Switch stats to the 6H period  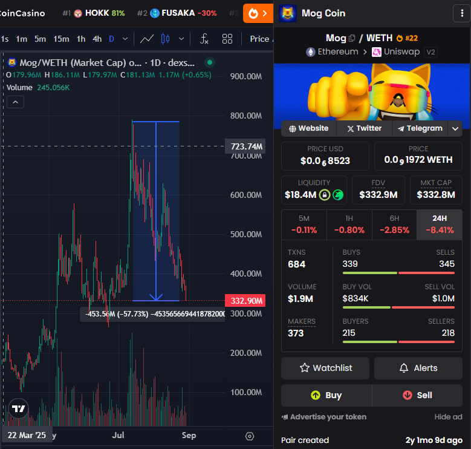[394, 224]
